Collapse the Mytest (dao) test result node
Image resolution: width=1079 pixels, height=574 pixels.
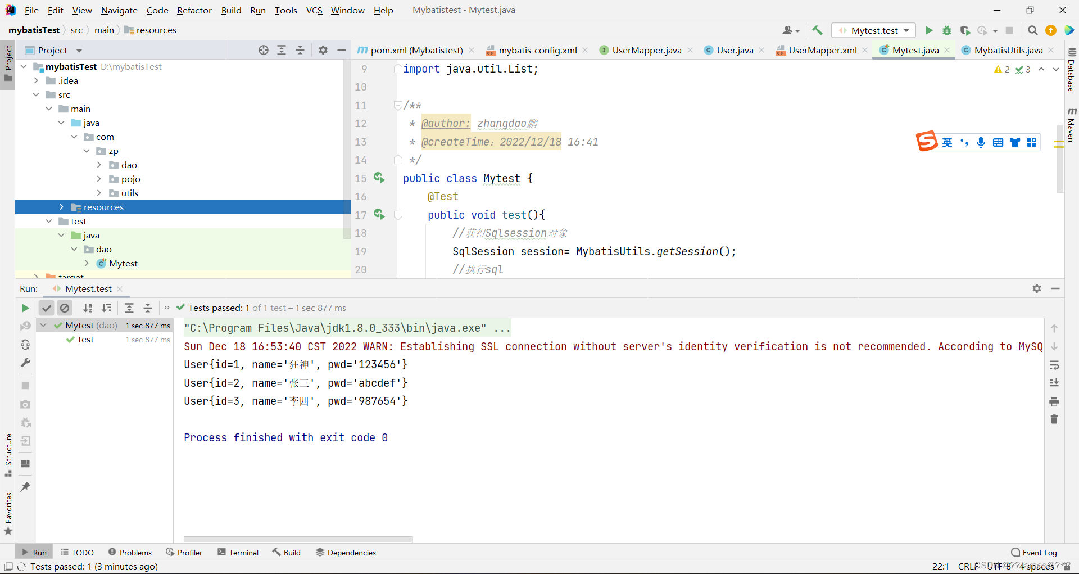pos(43,325)
